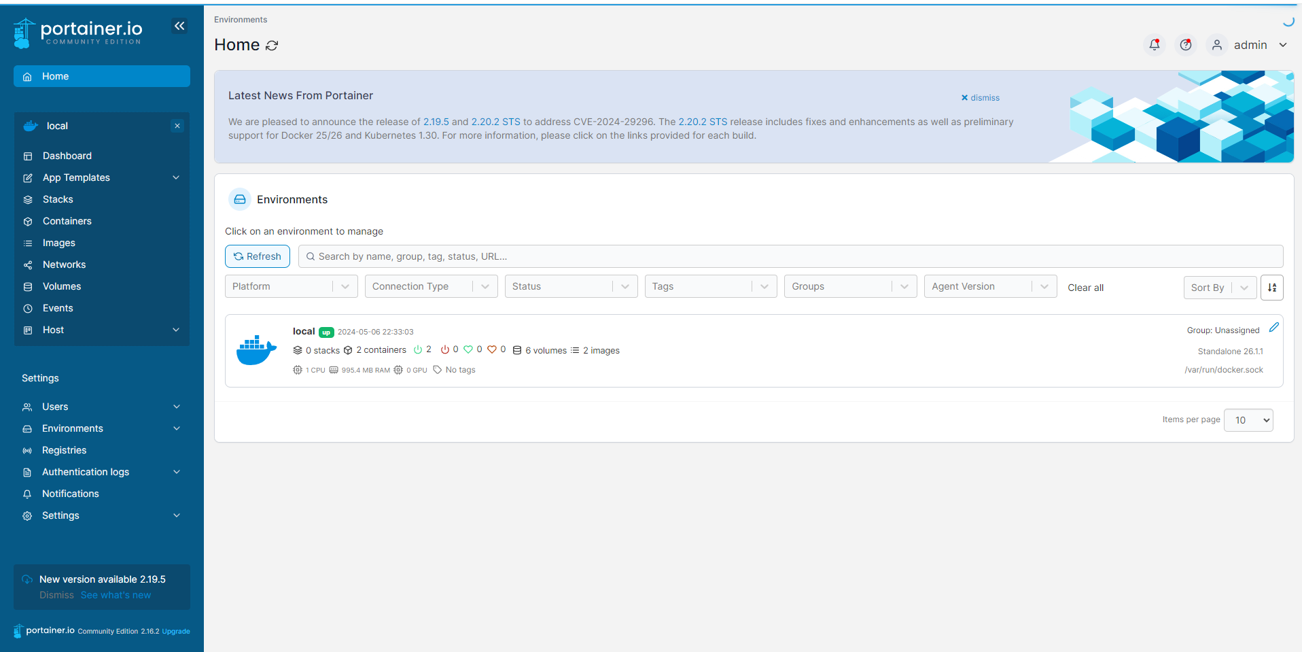This screenshot has width=1302, height=652.
Task: Open the Platform filter dropdown
Action: click(292, 286)
